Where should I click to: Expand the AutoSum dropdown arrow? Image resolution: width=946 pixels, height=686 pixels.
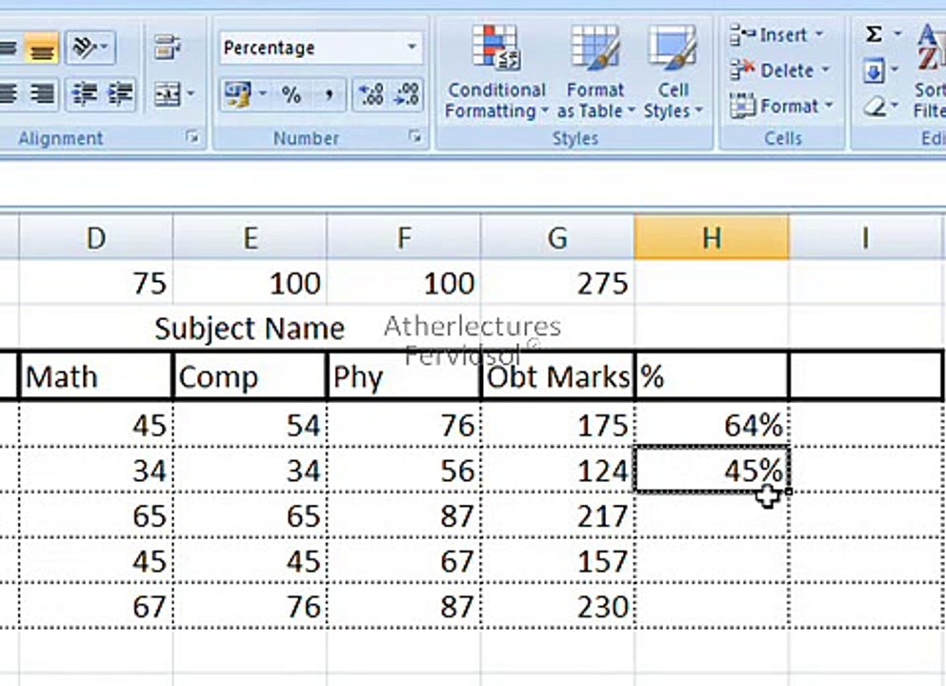[897, 34]
